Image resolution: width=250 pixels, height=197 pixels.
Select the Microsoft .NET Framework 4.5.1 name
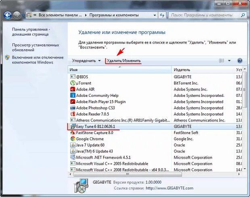pos(103,157)
